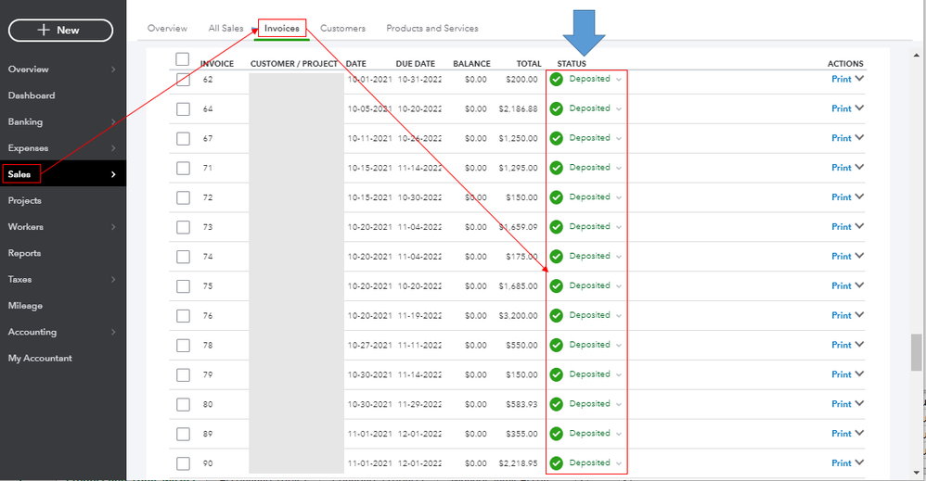Screen dimensions: 926x481
Task: Switch to the Customers tab
Action: point(342,29)
